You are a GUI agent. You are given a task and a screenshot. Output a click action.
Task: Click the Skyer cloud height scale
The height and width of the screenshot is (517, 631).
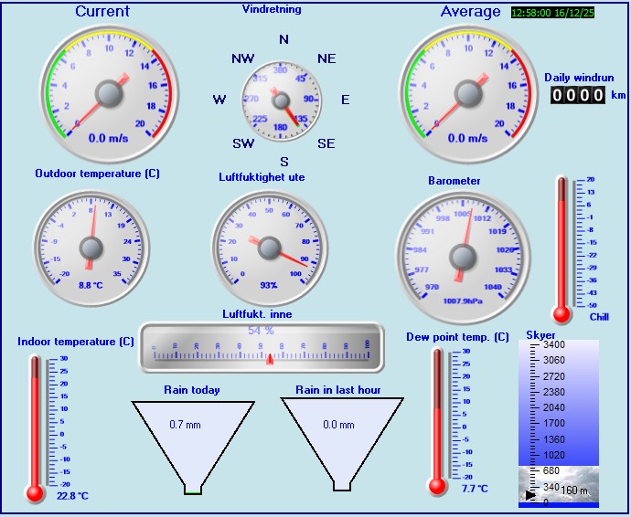(x=558, y=402)
